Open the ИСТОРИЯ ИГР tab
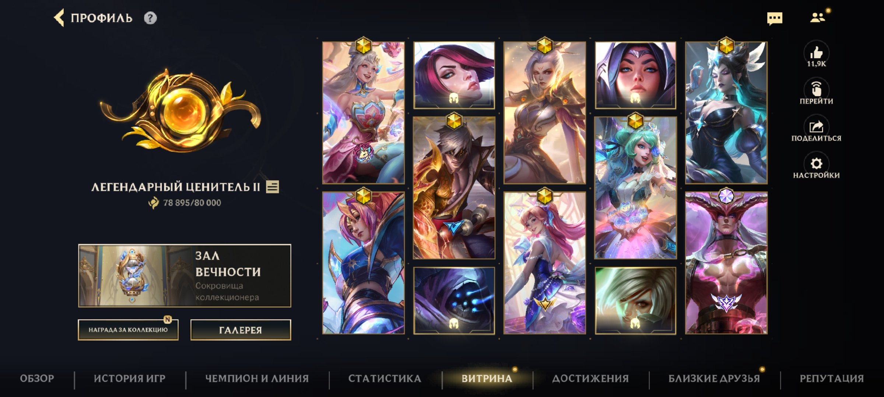This screenshot has height=397, width=884. pos(130,378)
